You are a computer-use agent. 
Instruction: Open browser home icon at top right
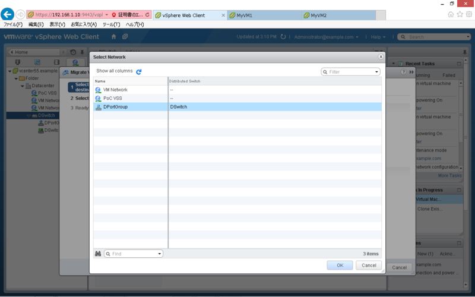[x=451, y=14]
